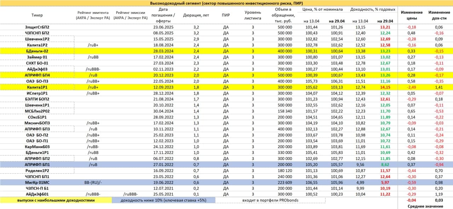This screenshot has height=209, width=453.
Task: Select the 'Изменение дох-сти' column header
Action: 439,15
